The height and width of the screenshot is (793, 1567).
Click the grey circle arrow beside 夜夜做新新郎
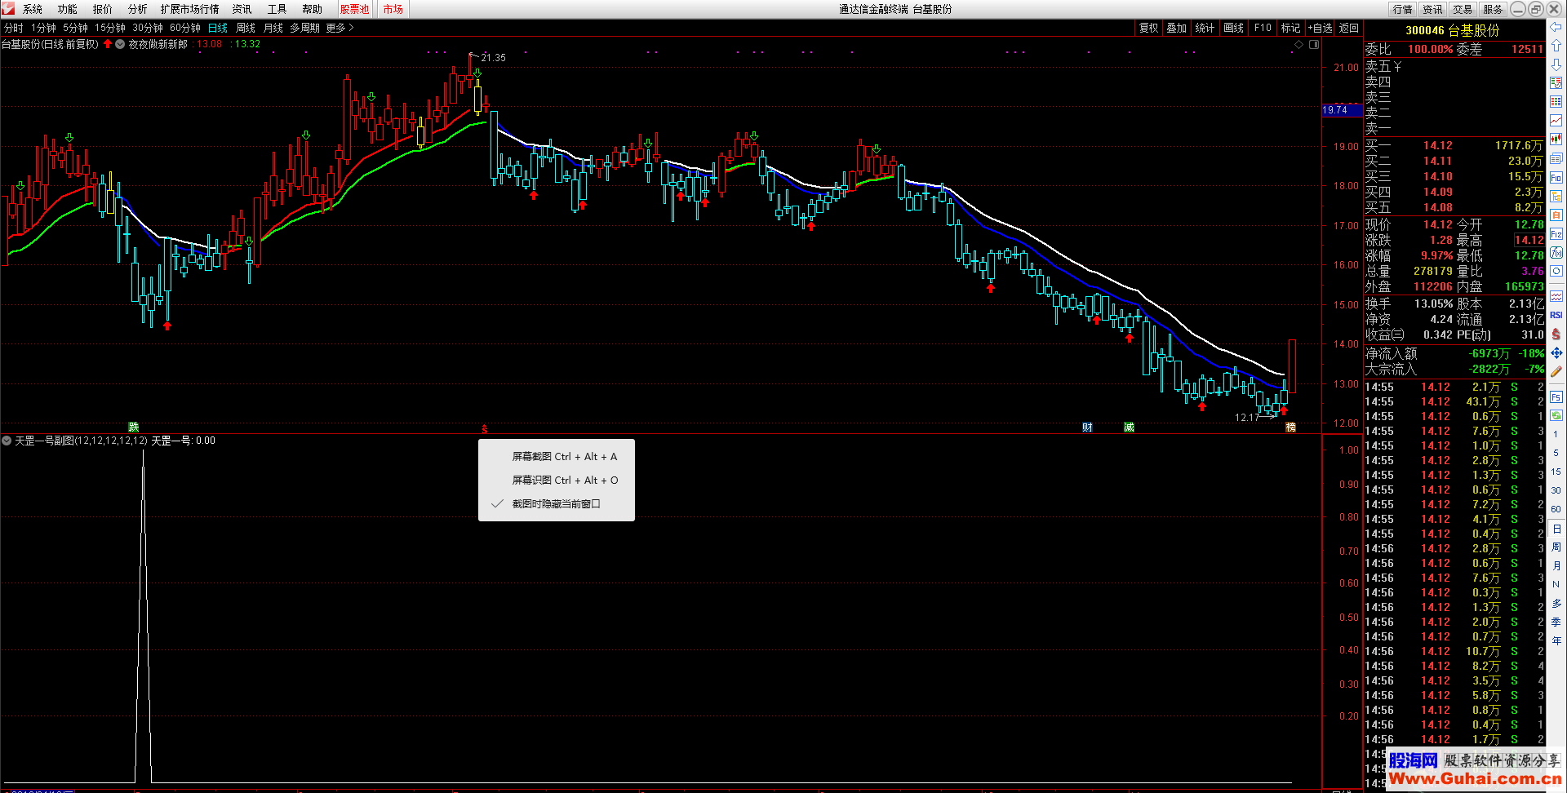[120, 44]
